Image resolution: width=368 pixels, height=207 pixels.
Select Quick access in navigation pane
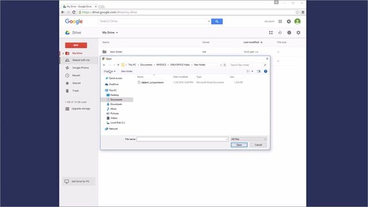pyautogui.click(x=115, y=78)
